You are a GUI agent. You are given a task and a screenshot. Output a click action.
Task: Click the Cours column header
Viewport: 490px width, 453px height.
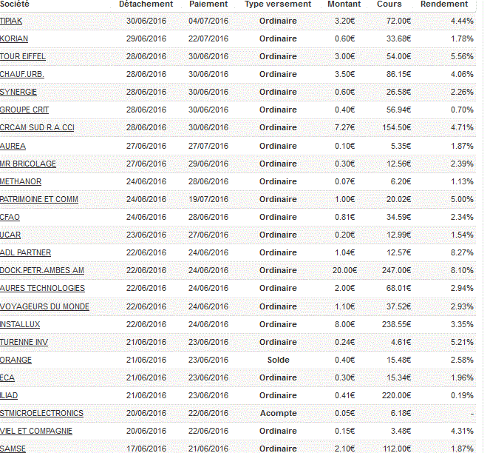pos(389,4)
